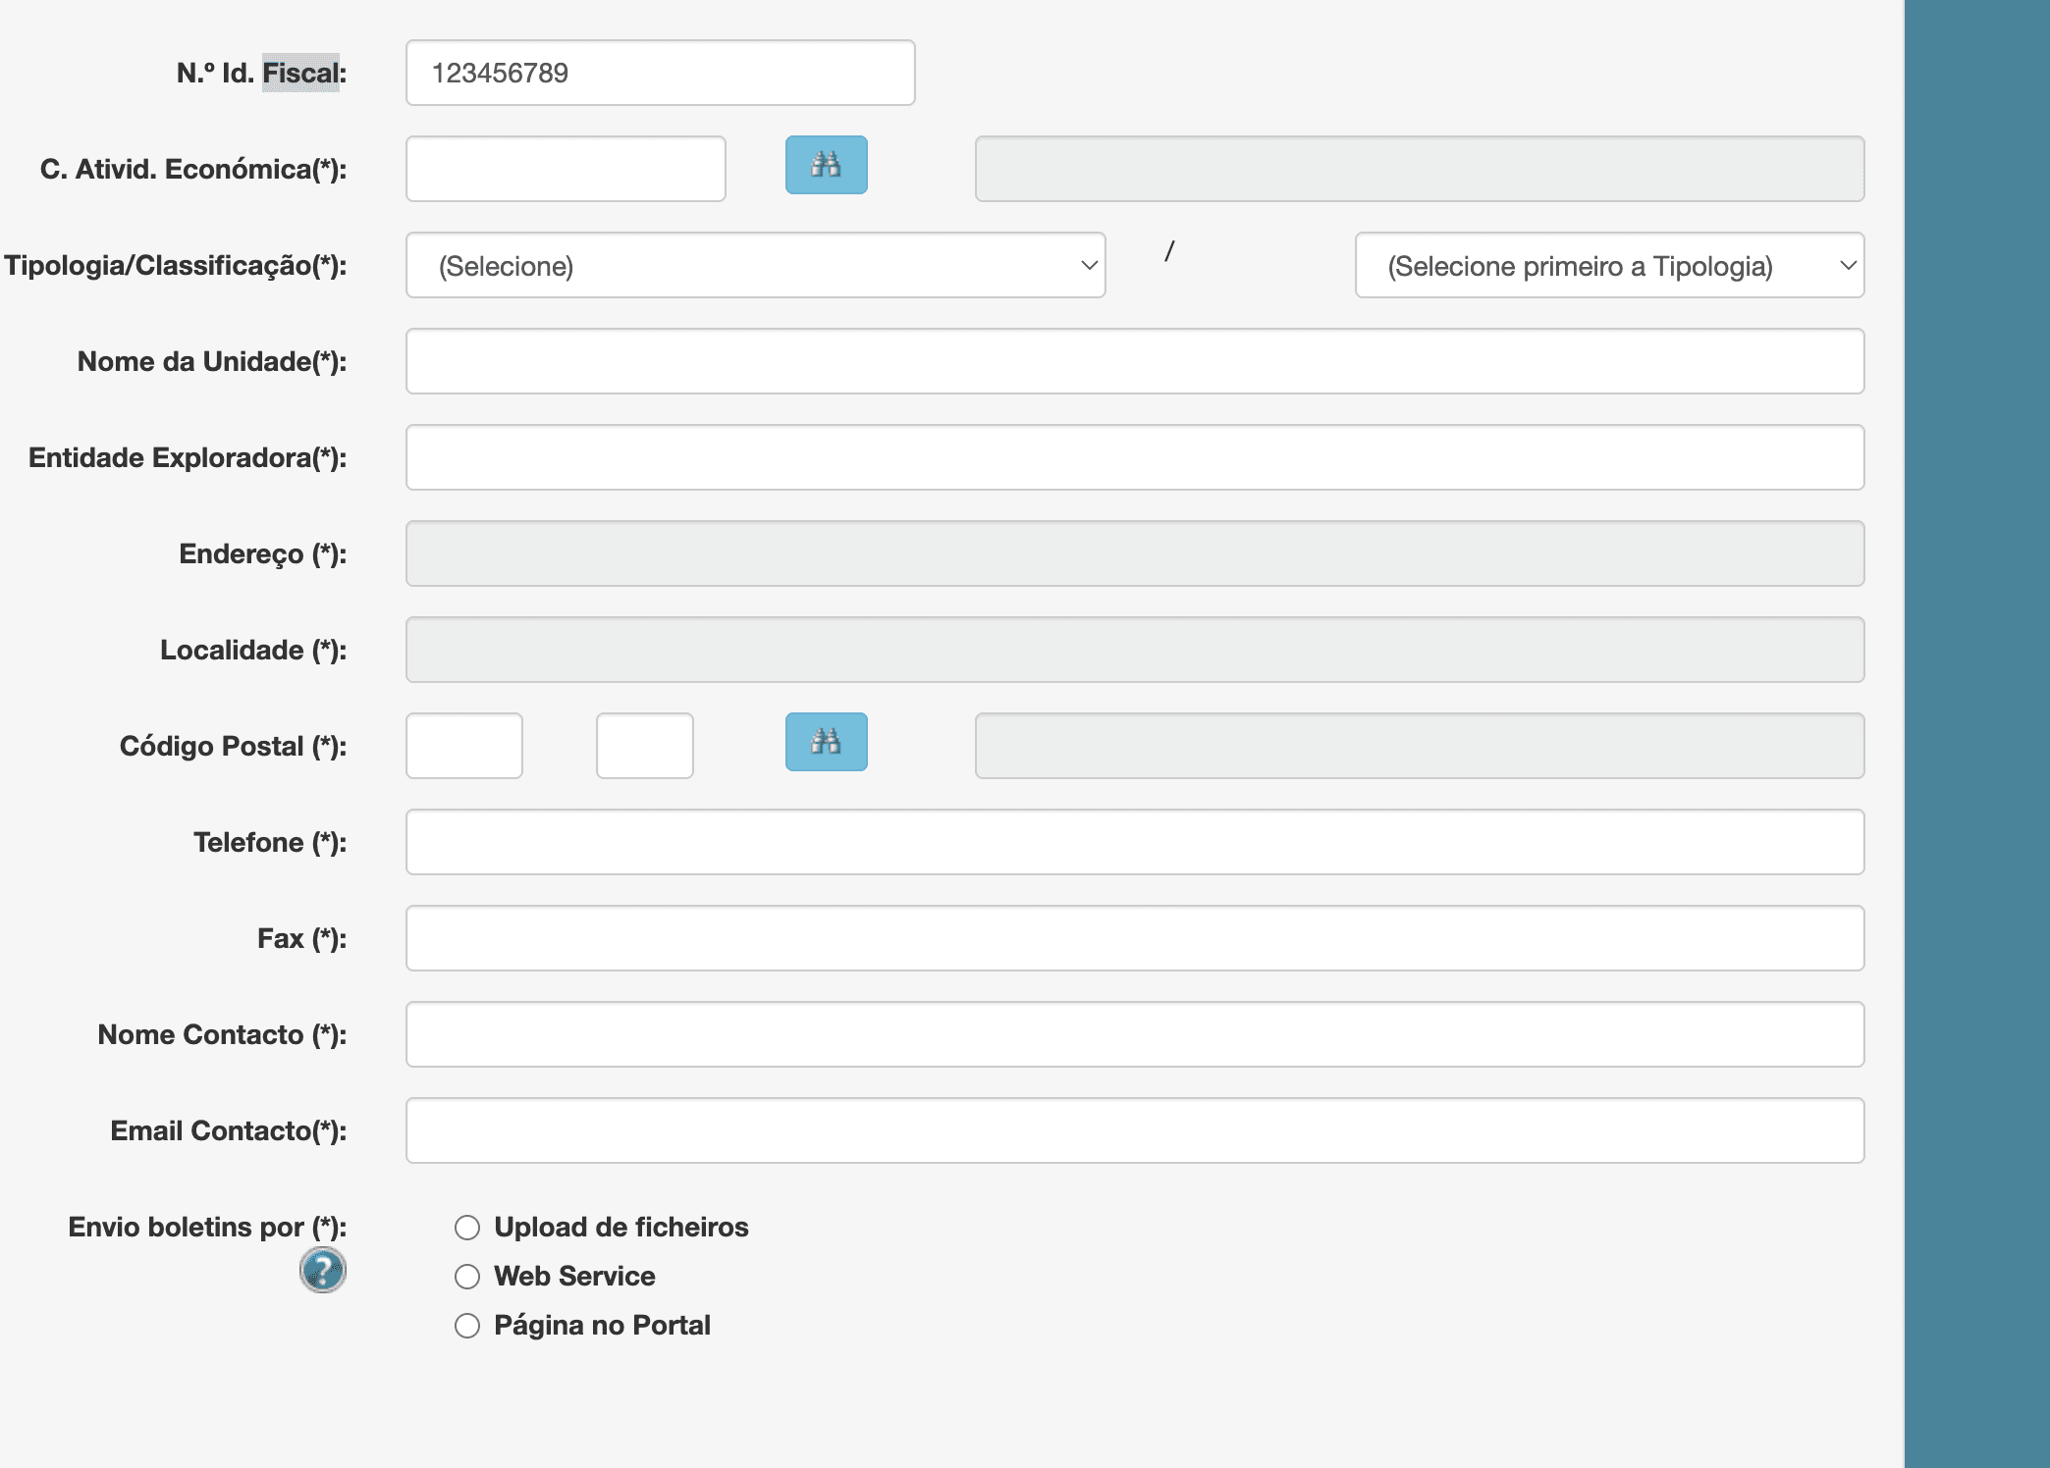Image resolution: width=2050 pixels, height=1468 pixels.
Task: Click the Fax input field
Action: 1134,938
